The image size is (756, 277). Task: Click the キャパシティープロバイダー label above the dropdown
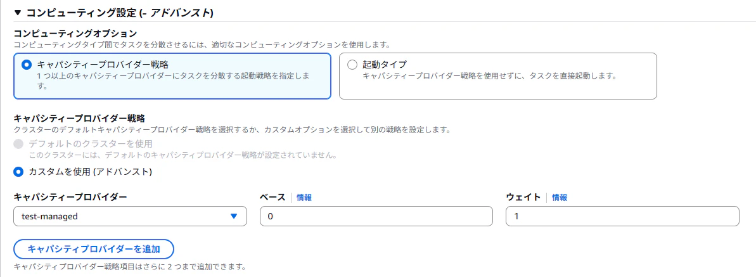point(70,197)
